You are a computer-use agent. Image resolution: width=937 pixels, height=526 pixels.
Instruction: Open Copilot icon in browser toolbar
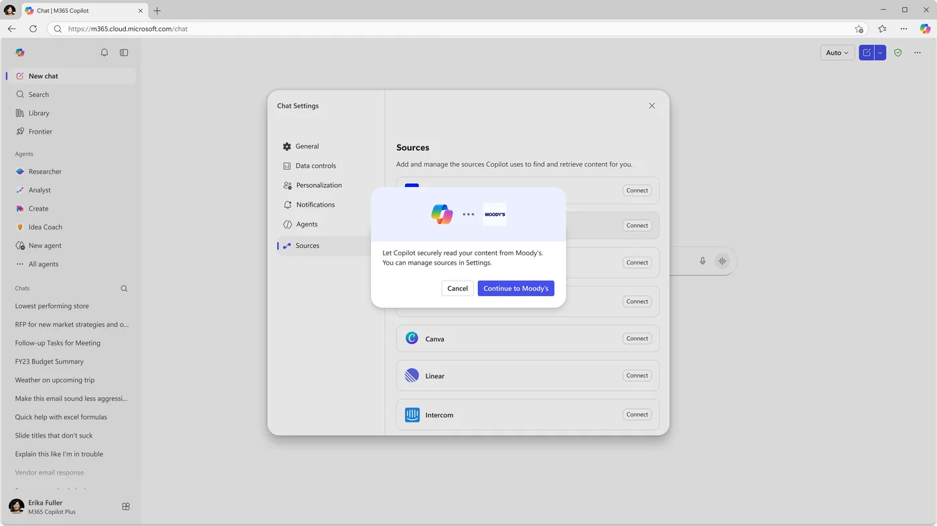point(925,29)
